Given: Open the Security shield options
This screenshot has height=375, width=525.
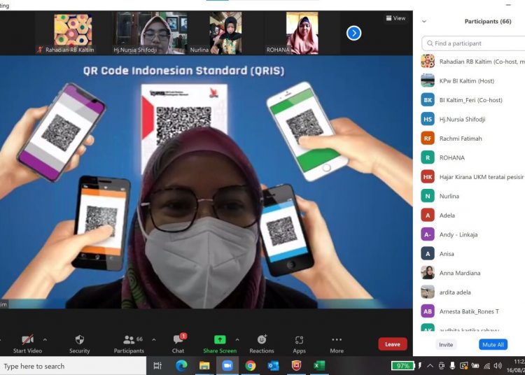Looking at the screenshot, I should point(79,339).
